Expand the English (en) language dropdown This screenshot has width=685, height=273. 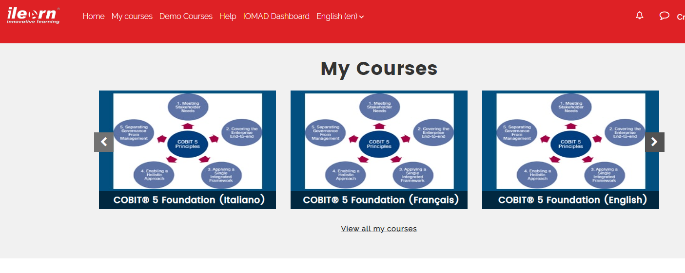(x=340, y=16)
